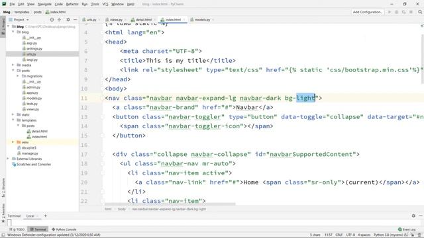Switch to the detail.html editor tab
Viewport: 424px width, 238px height.
[143, 20]
